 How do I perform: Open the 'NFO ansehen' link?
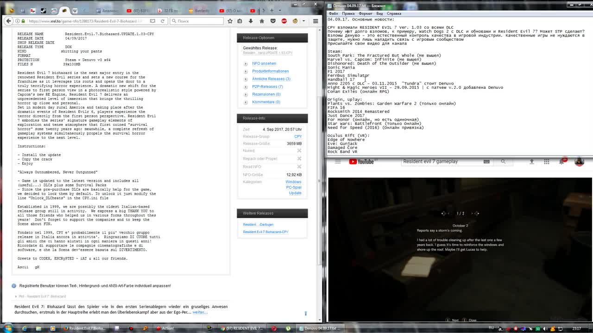pos(264,63)
